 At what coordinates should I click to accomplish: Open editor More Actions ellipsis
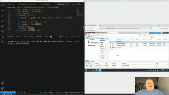[82, 4]
